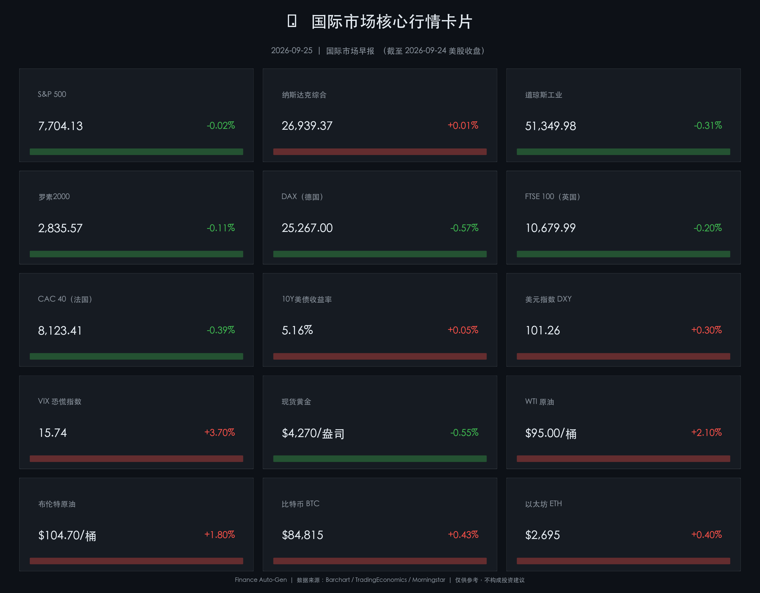The image size is (760, 593).
Task: Click the WTI 原油 price $95.00/桶
Action: 551,433
